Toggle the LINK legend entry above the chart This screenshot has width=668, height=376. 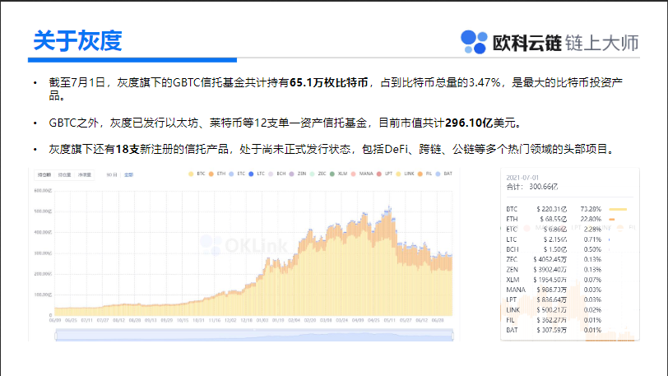pyautogui.click(x=405, y=174)
